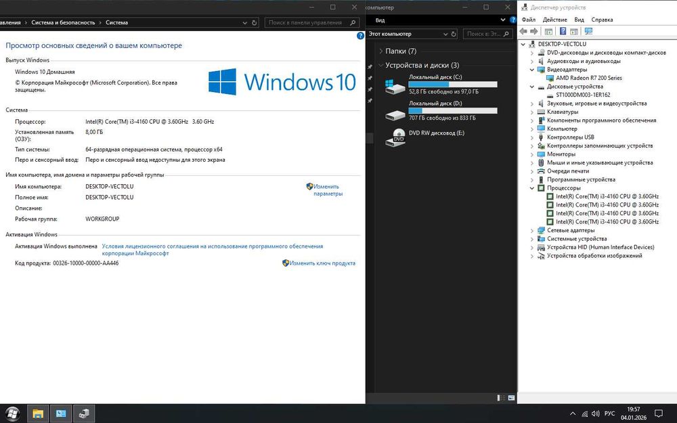Open DVD RW drive (E:)
The width and height of the screenshot is (677, 423).
[425, 137]
